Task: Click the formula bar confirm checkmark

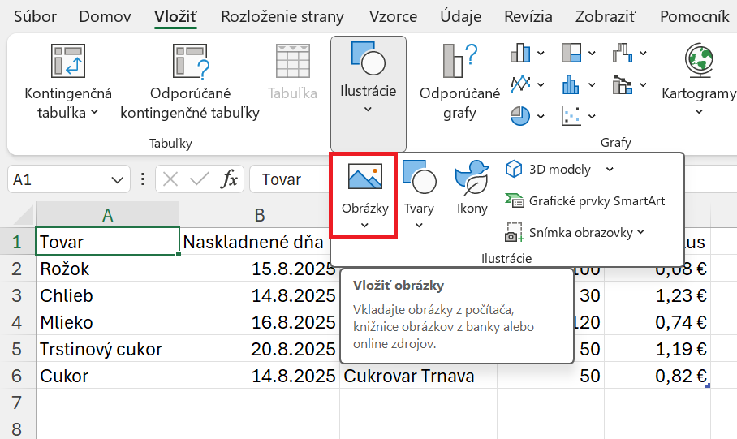Action: tap(200, 179)
